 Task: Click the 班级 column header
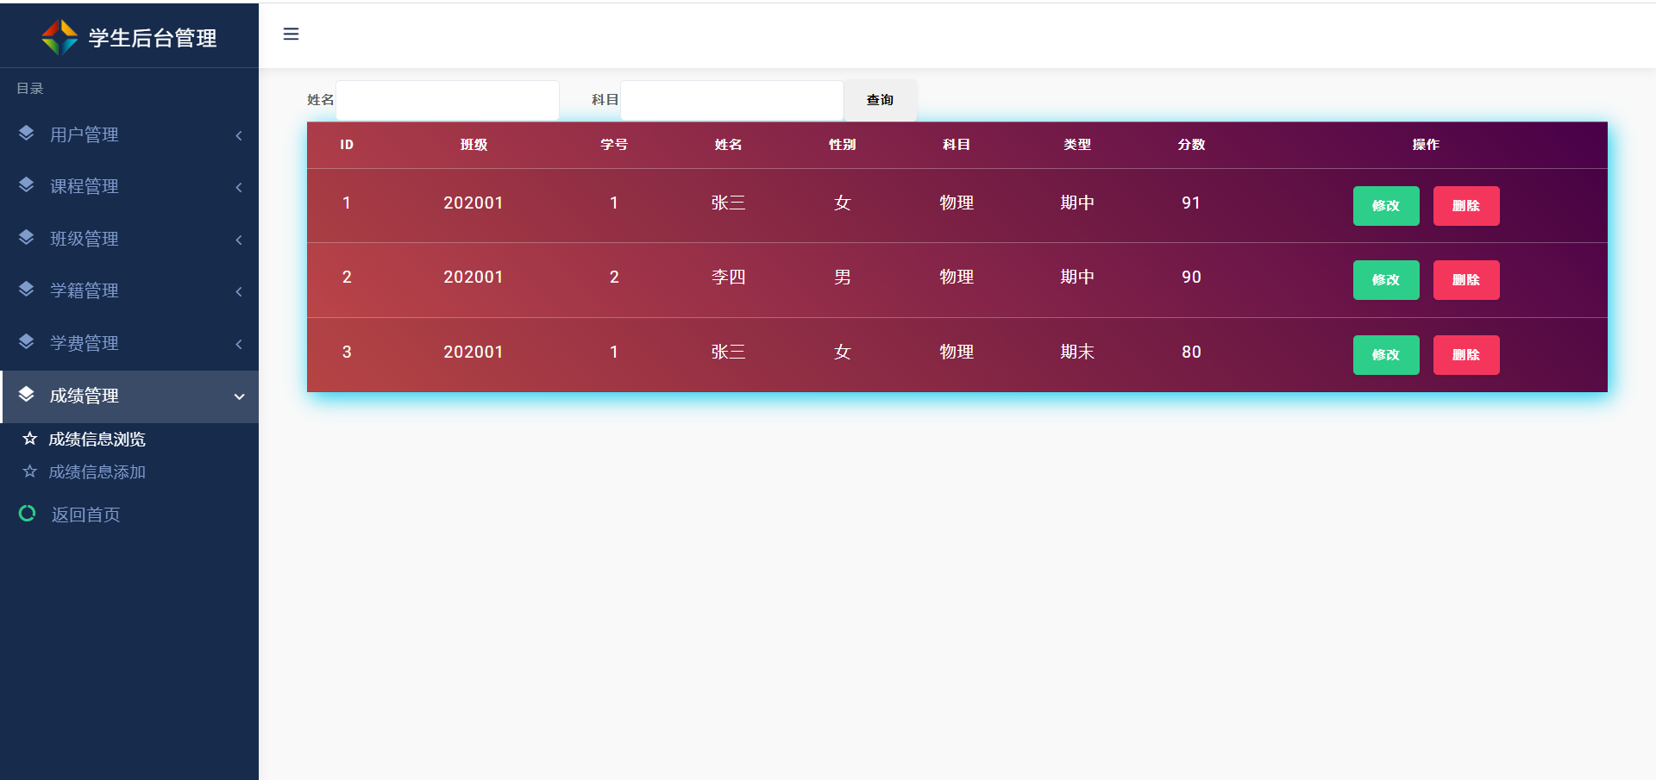tap(474, 145)
